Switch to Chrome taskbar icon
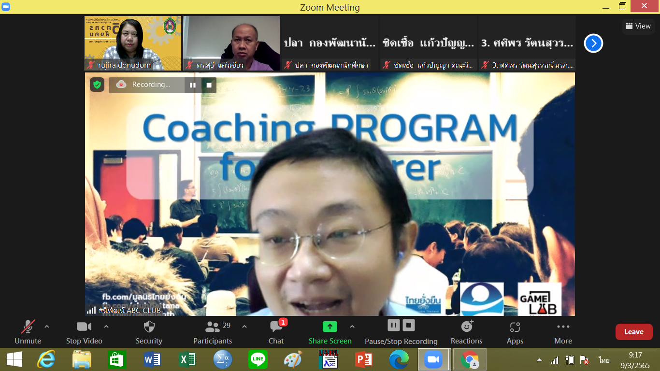Screen dimensions: 660x371 (469, 359)
